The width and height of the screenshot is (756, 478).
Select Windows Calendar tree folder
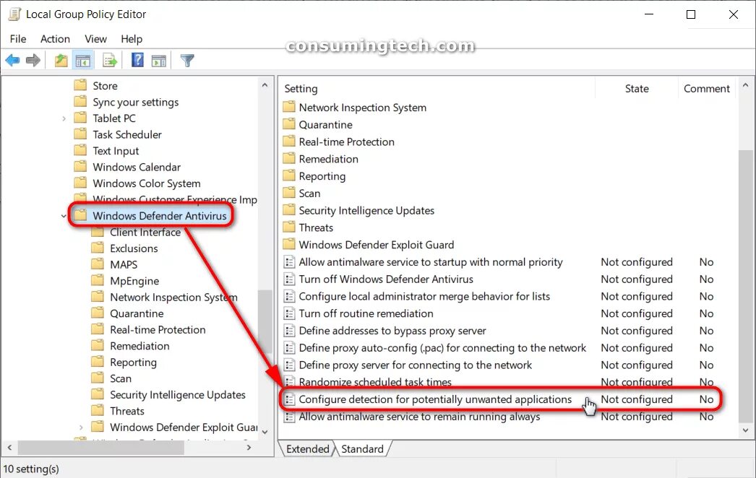[x=137, y=168]
